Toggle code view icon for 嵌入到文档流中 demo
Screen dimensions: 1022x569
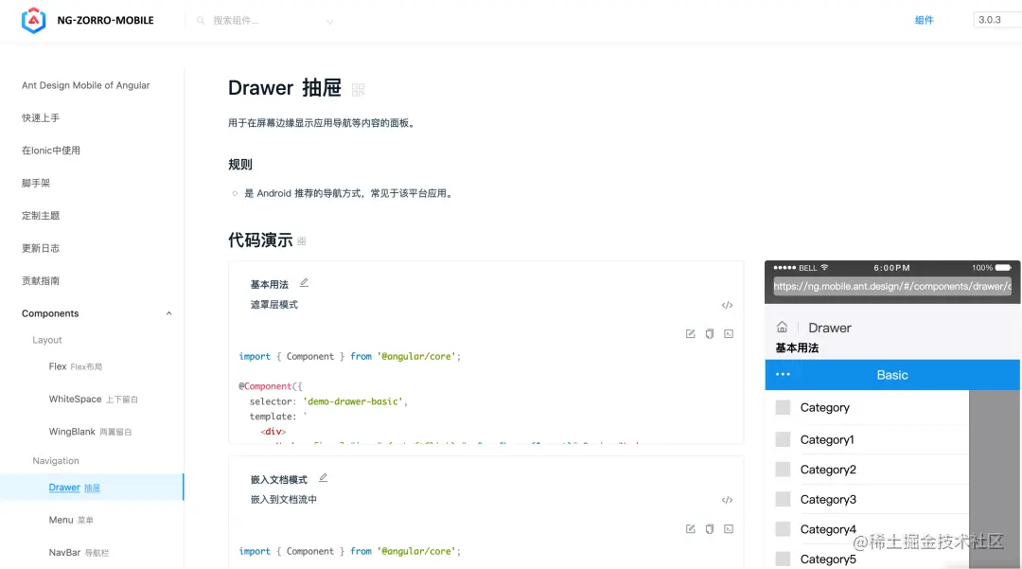(728, 500)
